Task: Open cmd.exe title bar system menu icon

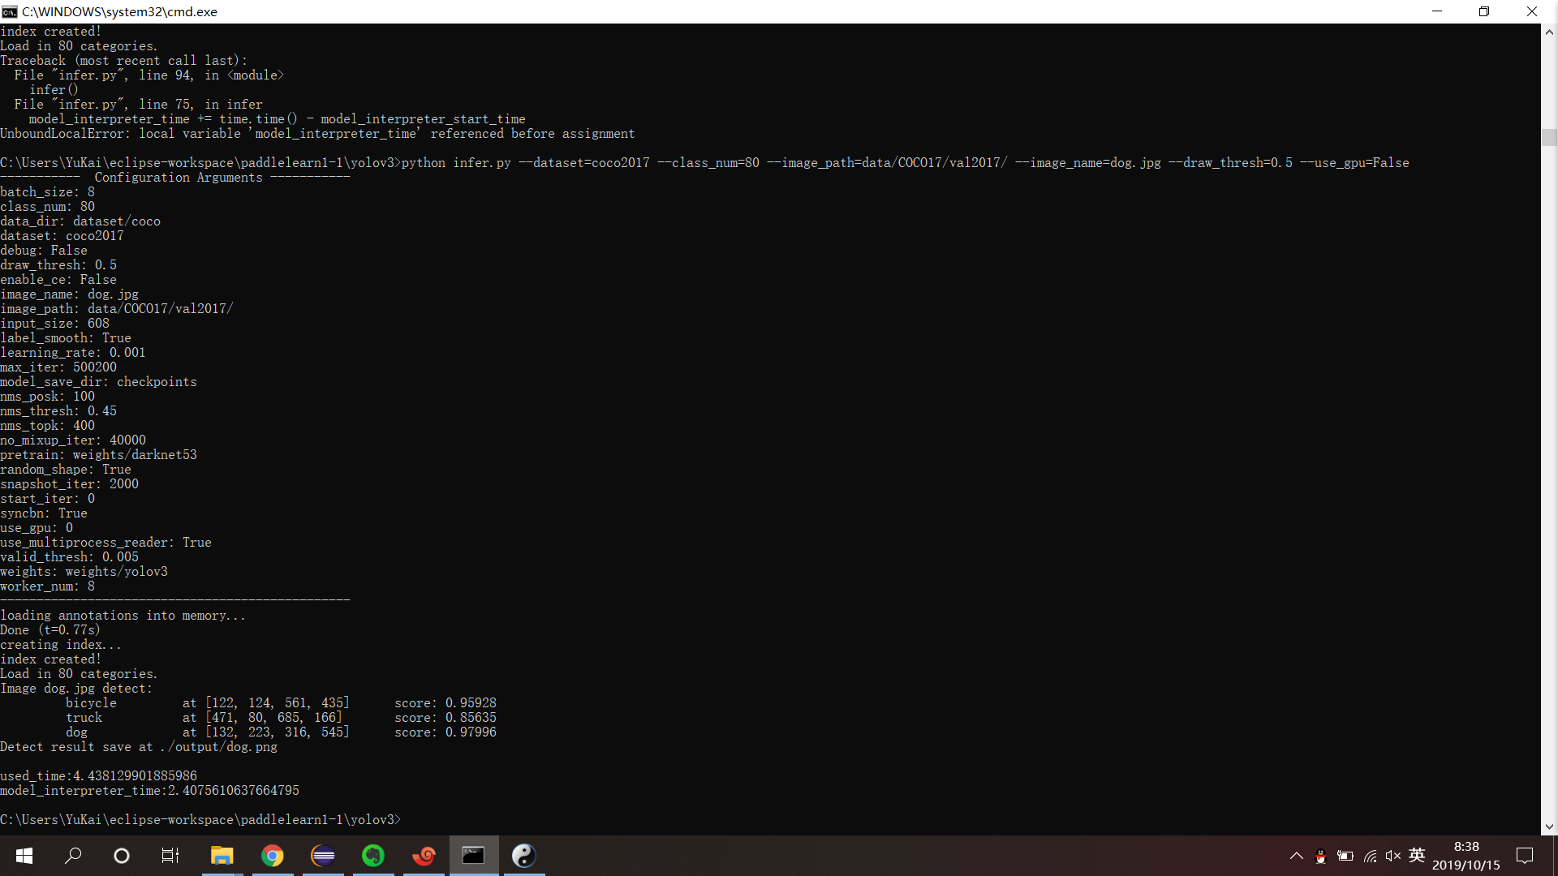Action: click(x=10, y=11)
